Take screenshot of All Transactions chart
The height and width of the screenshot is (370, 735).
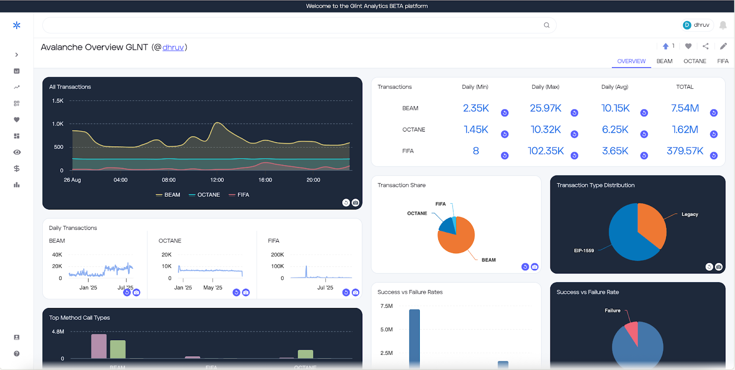click(356, 203)
